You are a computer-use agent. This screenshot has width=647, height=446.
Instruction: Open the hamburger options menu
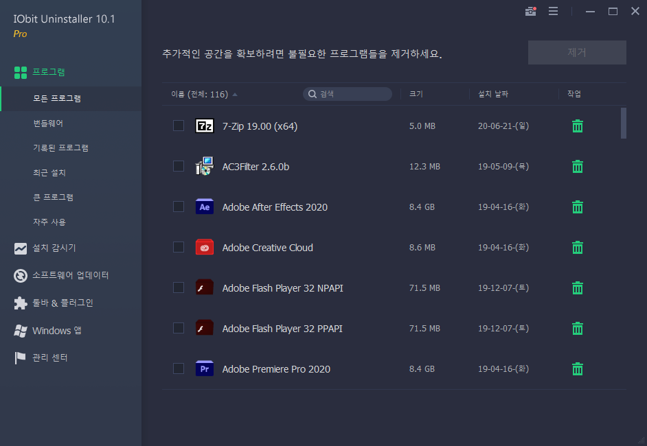pyautogui.click(x=553, y=11)
